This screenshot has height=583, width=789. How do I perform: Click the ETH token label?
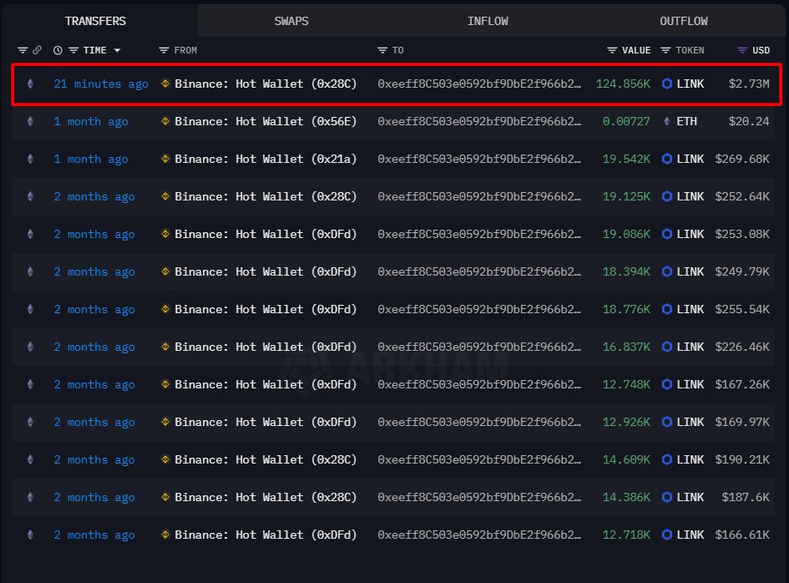[x=687, y=121]
